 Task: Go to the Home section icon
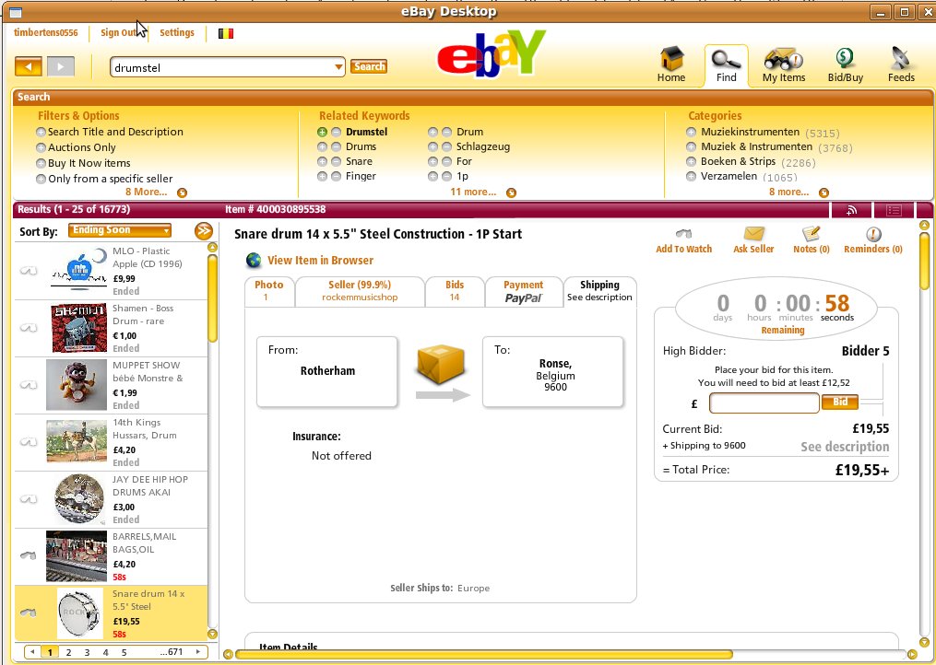pos(671,64)
